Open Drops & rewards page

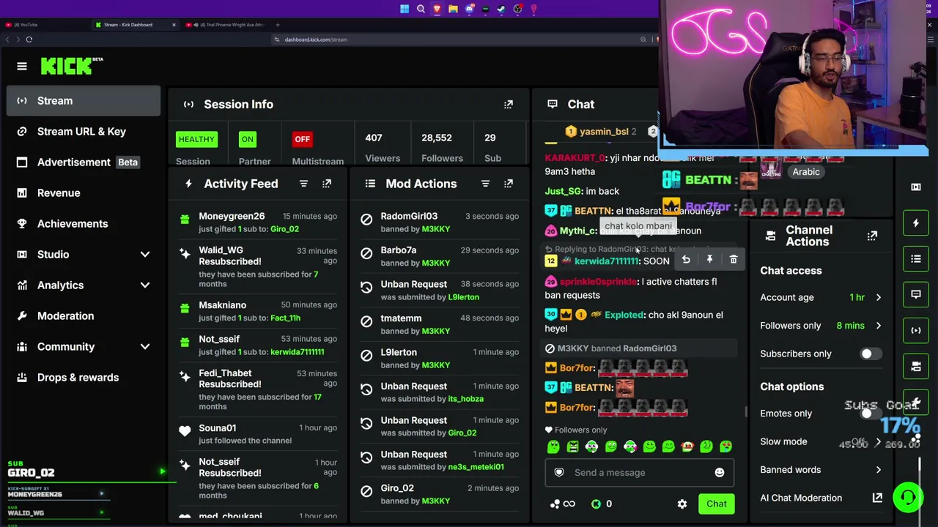83,378
